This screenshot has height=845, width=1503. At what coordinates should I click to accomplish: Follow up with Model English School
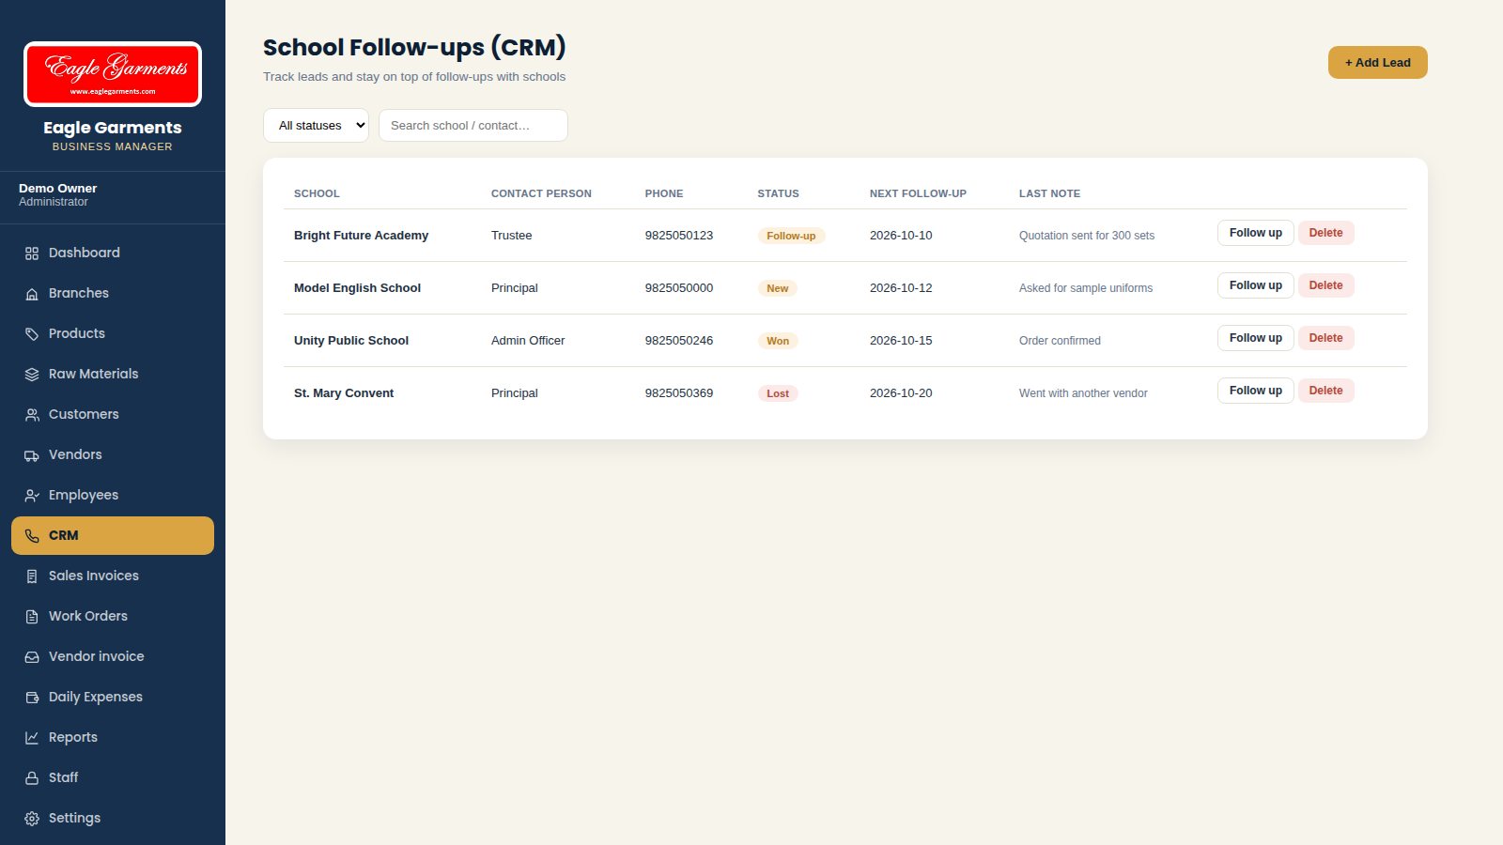pyautogui.click(x=1255, y=285)
